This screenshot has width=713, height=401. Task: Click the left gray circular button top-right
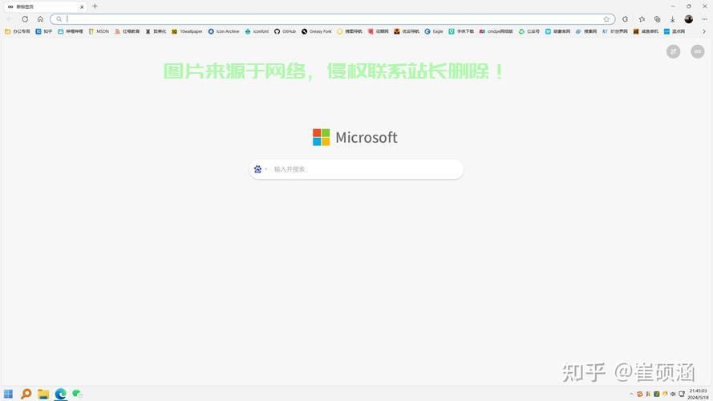(674, 51)
